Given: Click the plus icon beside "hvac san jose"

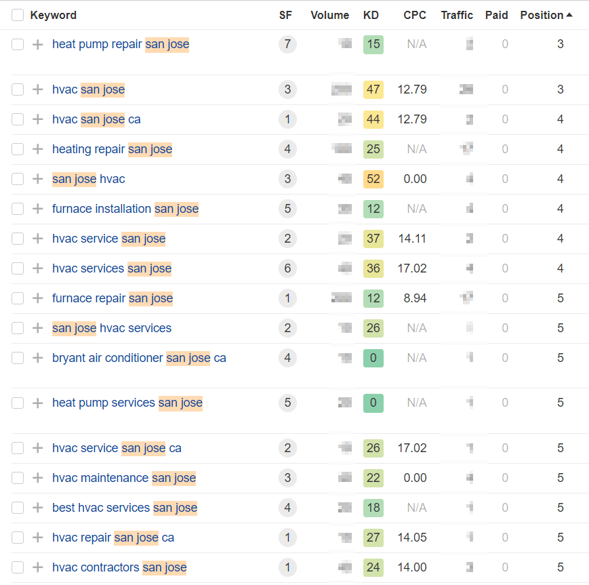Looking at the screenshot, I should [38, 89].
